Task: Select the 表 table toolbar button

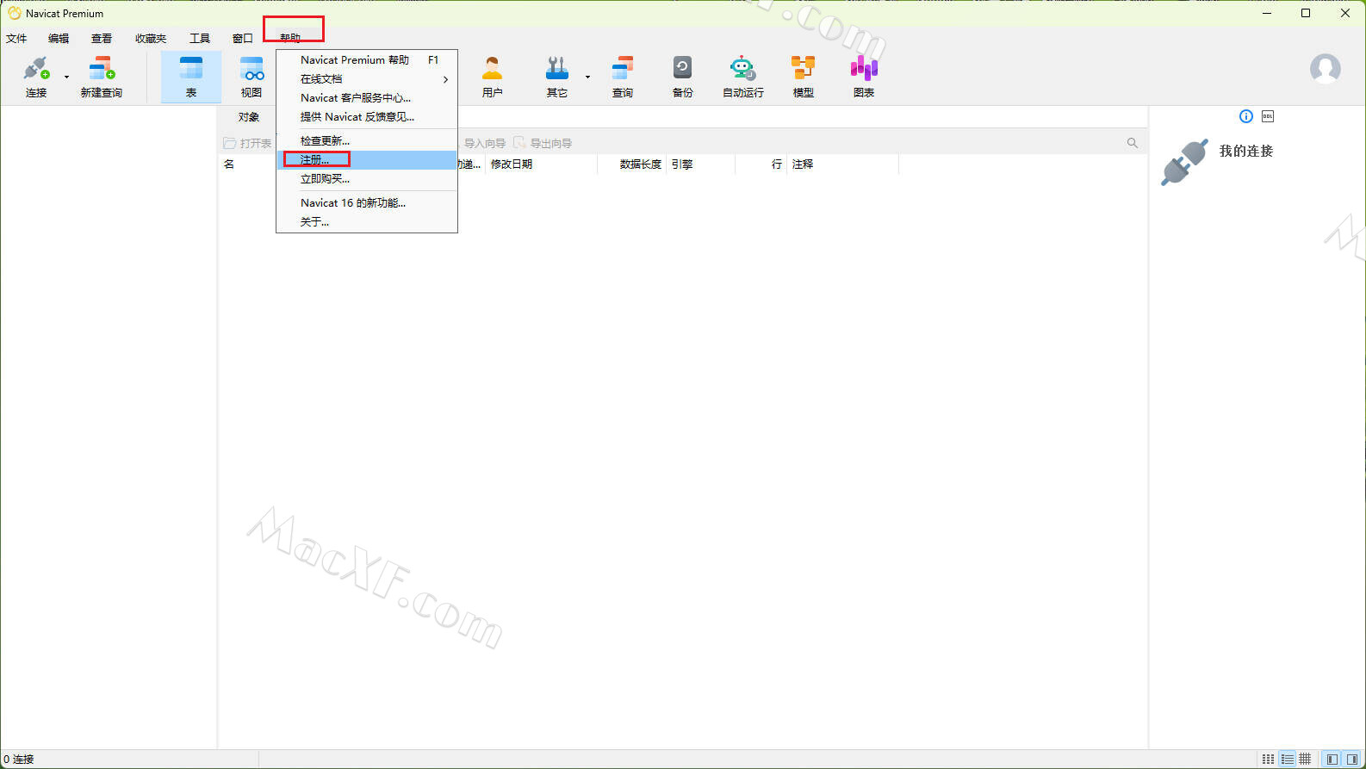Action: 191,77
